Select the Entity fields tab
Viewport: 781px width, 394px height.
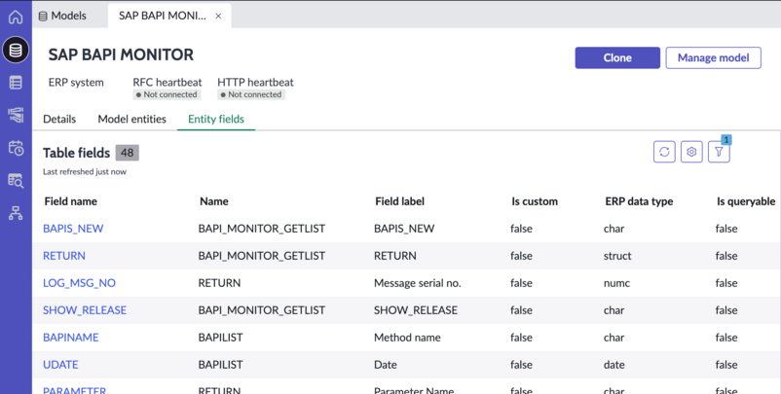pyautogui.click(x=216, y=119)
